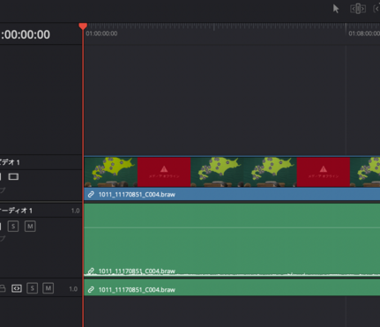Screen dimensions: 380x327
Task: Click the 01:00:00:00 ruler timecode label
Action: point(101,33)
